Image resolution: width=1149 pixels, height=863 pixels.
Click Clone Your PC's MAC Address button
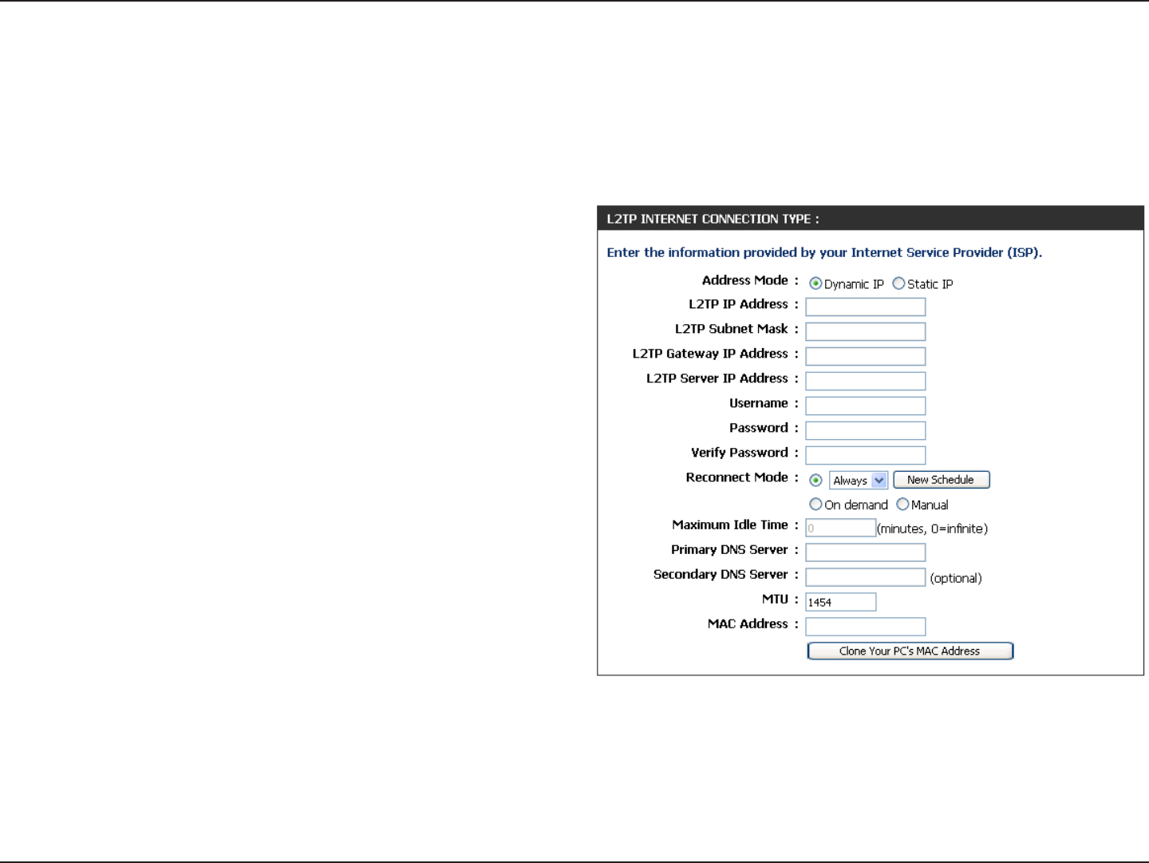(910, 651)
